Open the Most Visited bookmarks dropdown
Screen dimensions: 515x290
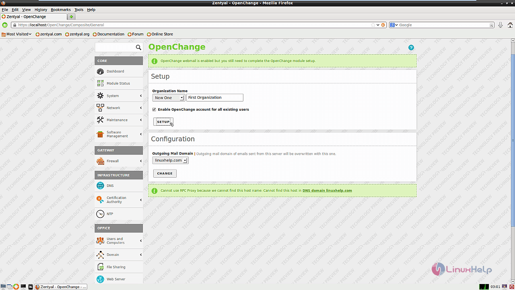(x=16, y=34)
